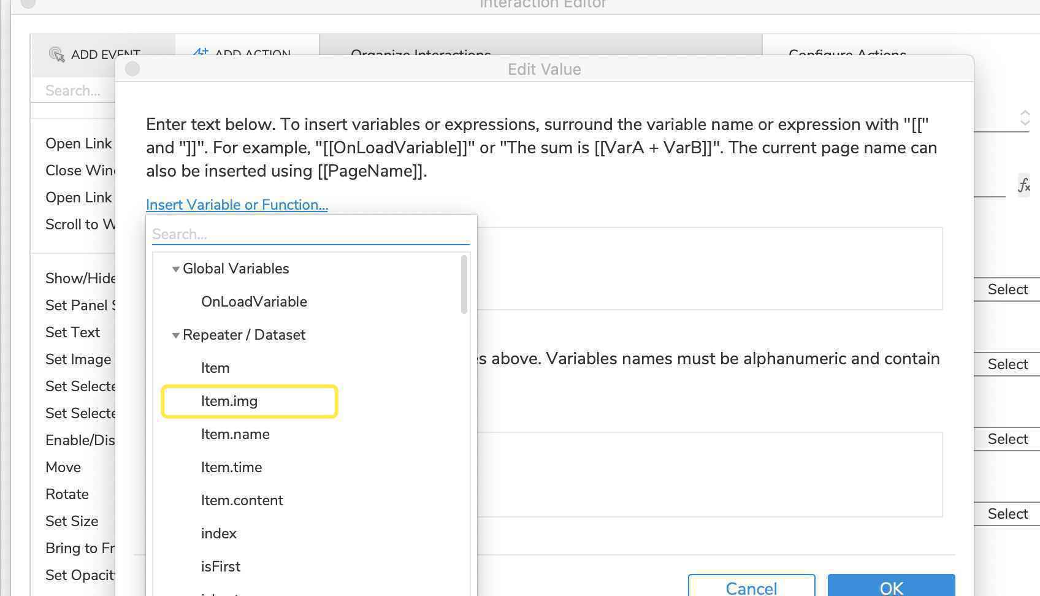Click inside the upper text entry area
This screenshot has height=596, width=1040.
pyautogui.click(x=709, y=269)
